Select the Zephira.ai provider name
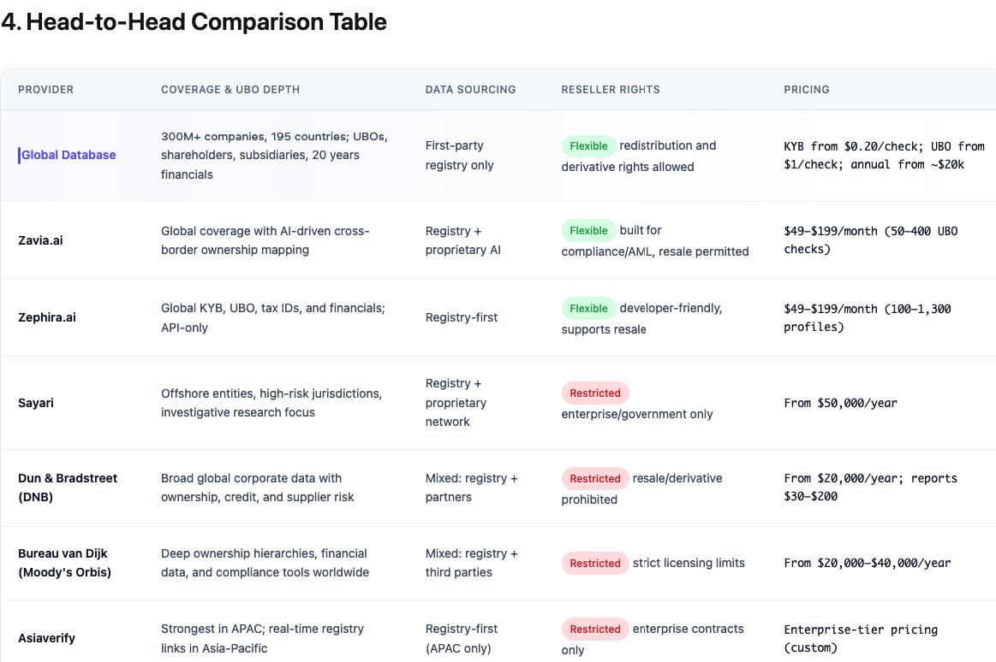 coord(47,317)
